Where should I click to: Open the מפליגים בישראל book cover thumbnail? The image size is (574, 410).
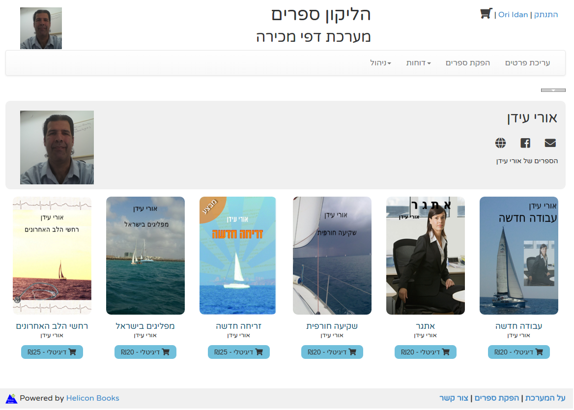click(x=145, y=256)
